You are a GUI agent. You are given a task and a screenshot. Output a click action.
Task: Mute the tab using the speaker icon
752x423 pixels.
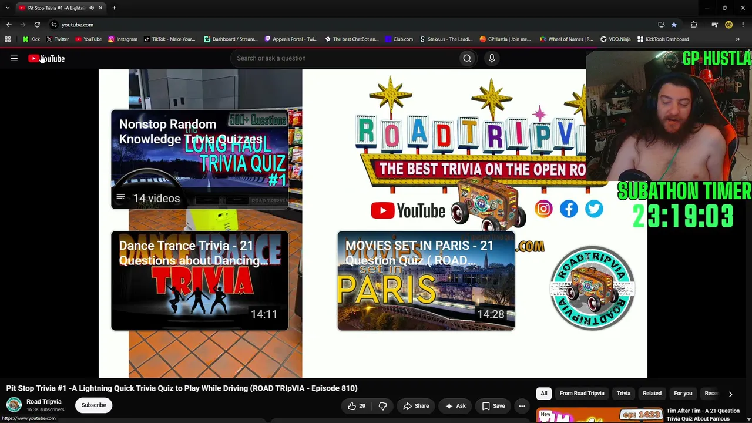[x=92, y=8]
